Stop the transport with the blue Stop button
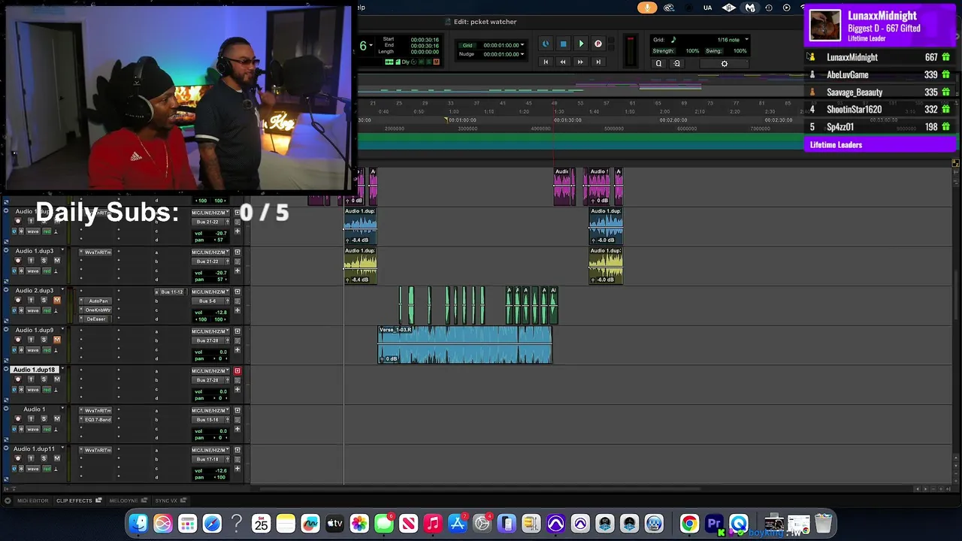This screenshot has height=541, width=962. (563, 44)
